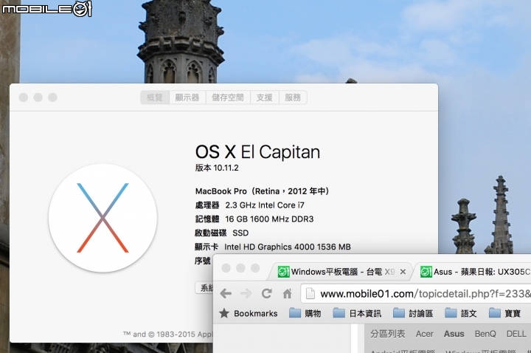Minimize the About This Mac window
The width and height of the screenshot is (531, 353).
(38, 97)
